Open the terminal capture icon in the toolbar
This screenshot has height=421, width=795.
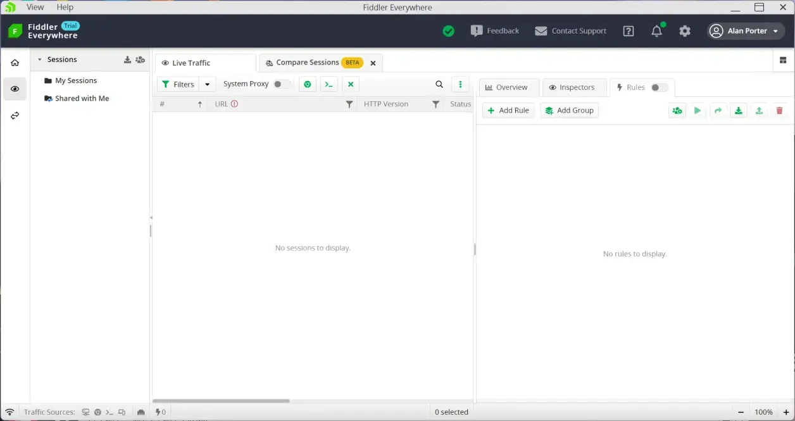coord(329,84)
